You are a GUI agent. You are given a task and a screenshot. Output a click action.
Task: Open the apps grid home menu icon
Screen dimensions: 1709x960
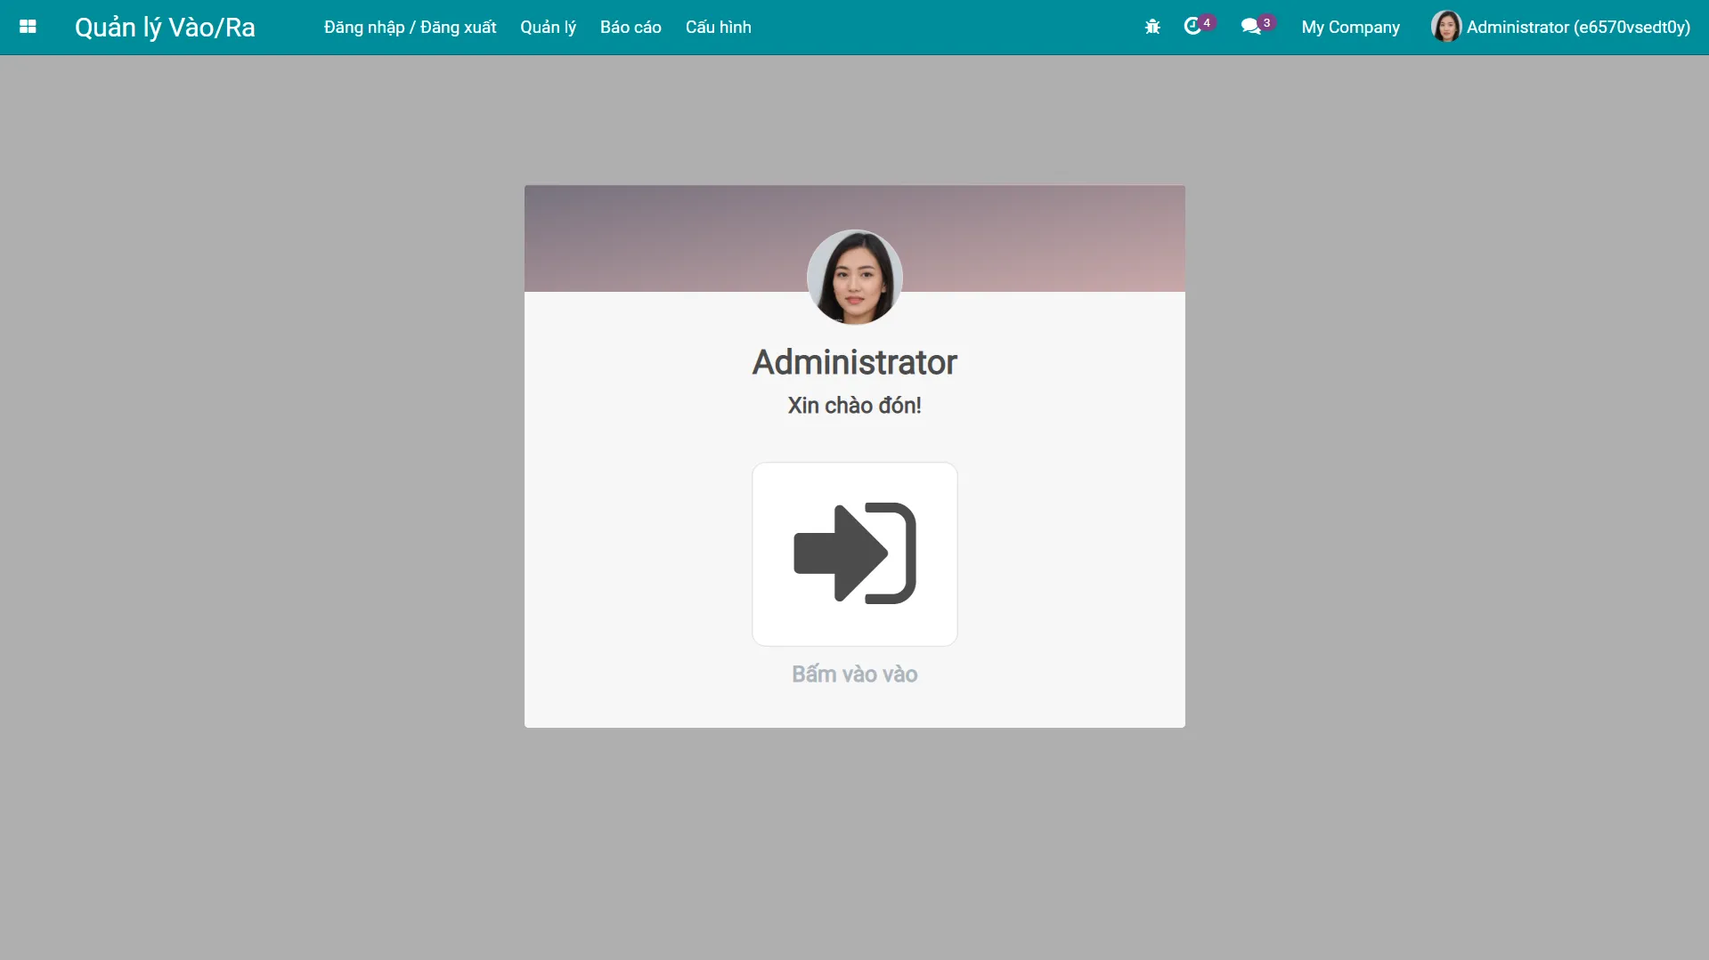point(28,27)
